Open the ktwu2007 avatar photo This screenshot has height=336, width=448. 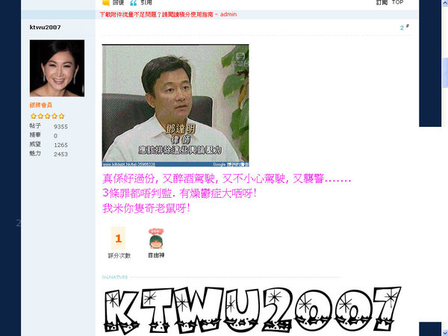click(57, 68)
